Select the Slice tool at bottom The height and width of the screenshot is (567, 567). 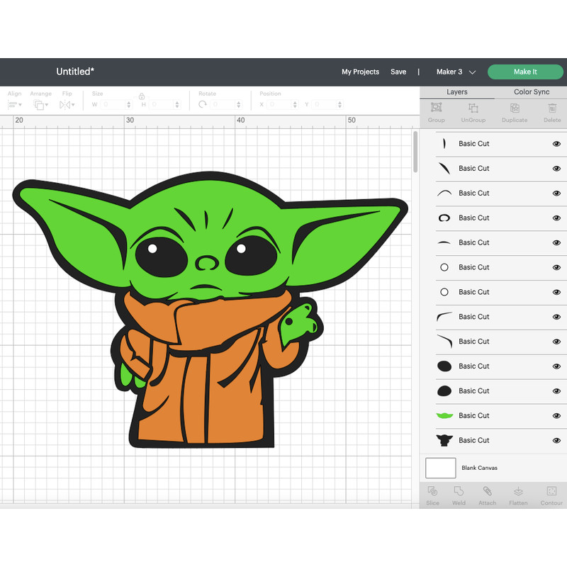coord(433,494)
